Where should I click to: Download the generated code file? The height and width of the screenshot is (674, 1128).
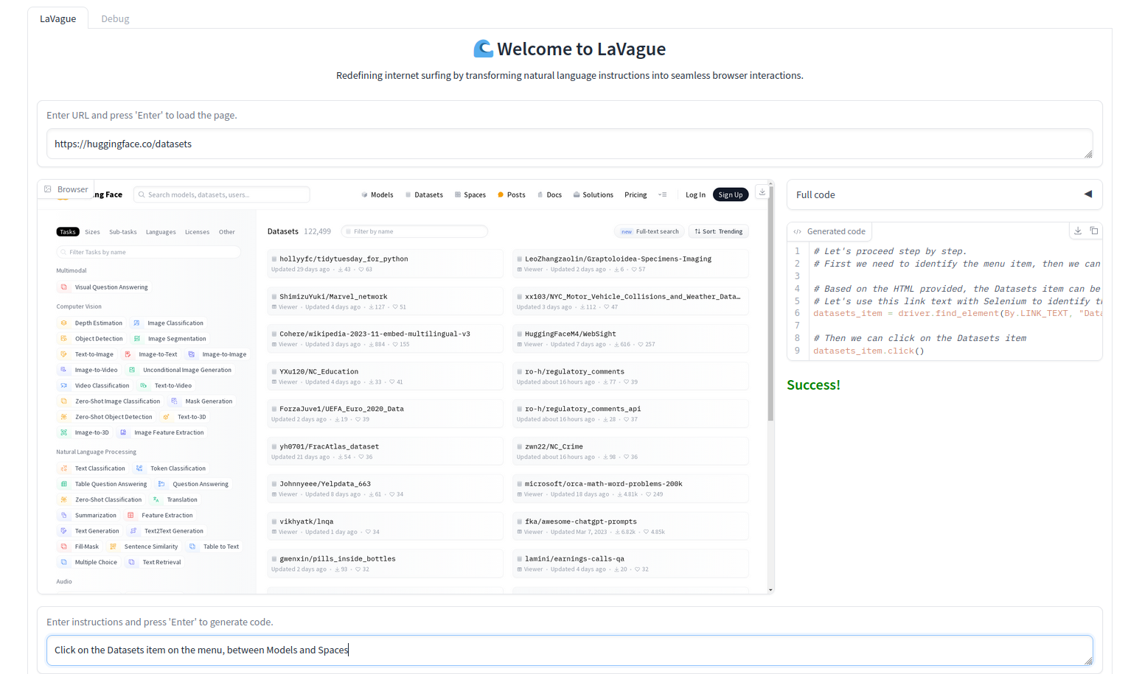1078,231
